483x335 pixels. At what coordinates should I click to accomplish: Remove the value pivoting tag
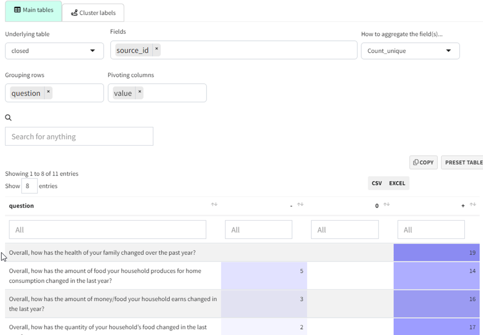pos(140,92)
